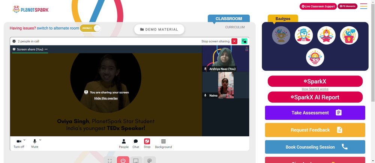Click the green screen layout icon
Image resolution: width=375 pixels, height=163 pixels.
[244, 41]
